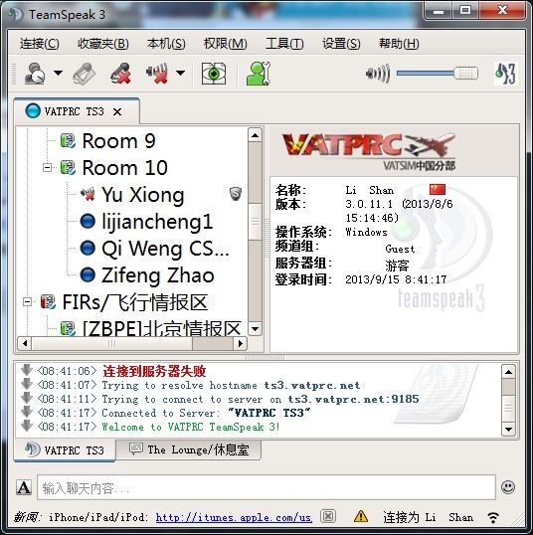Viewport: 533px width, 535px height.
Task: Select the Room 10 channel
Action: point(125,167)
